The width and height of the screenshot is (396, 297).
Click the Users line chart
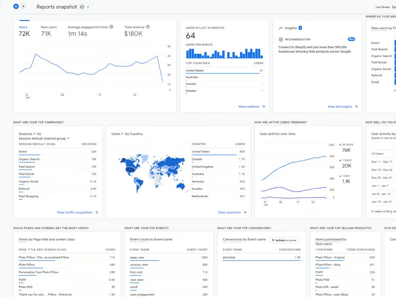pos(91,67)
